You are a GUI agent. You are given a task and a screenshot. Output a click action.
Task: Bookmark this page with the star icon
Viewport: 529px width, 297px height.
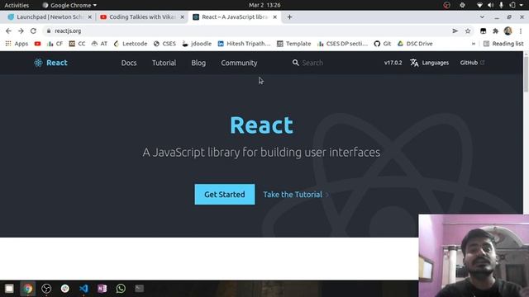click(x=468, y=31)
